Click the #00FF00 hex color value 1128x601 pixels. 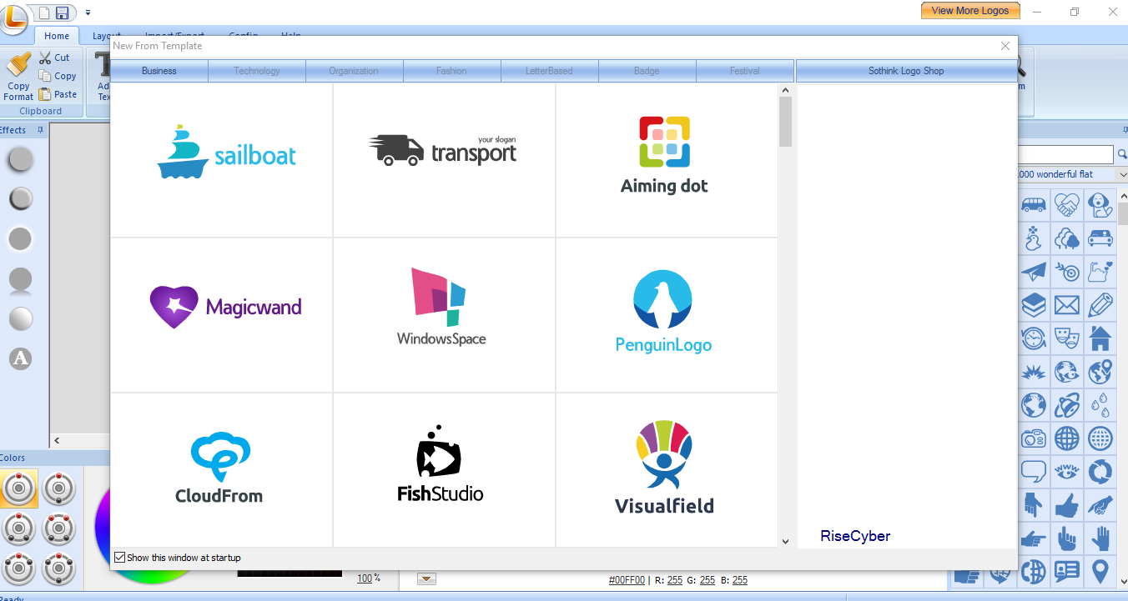pos(627,580)
